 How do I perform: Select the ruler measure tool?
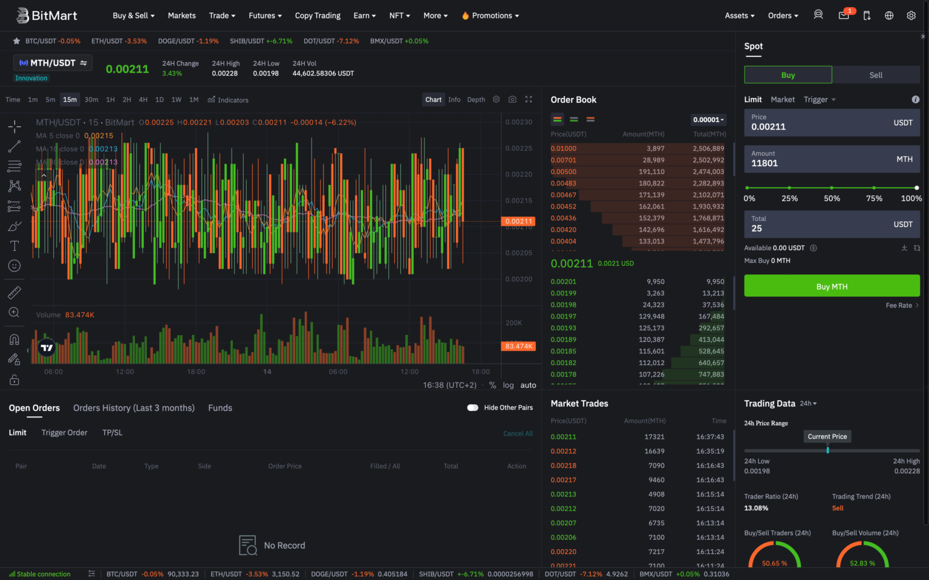(15, 292)
